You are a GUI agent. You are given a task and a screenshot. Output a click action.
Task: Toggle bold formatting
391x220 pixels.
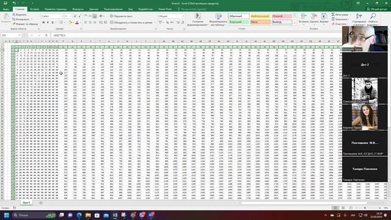[43, 23]
